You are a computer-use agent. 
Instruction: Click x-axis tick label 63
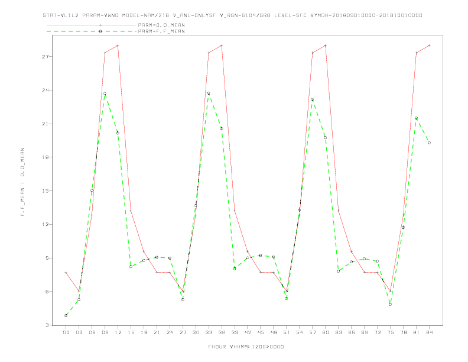[x=339, y=332]
